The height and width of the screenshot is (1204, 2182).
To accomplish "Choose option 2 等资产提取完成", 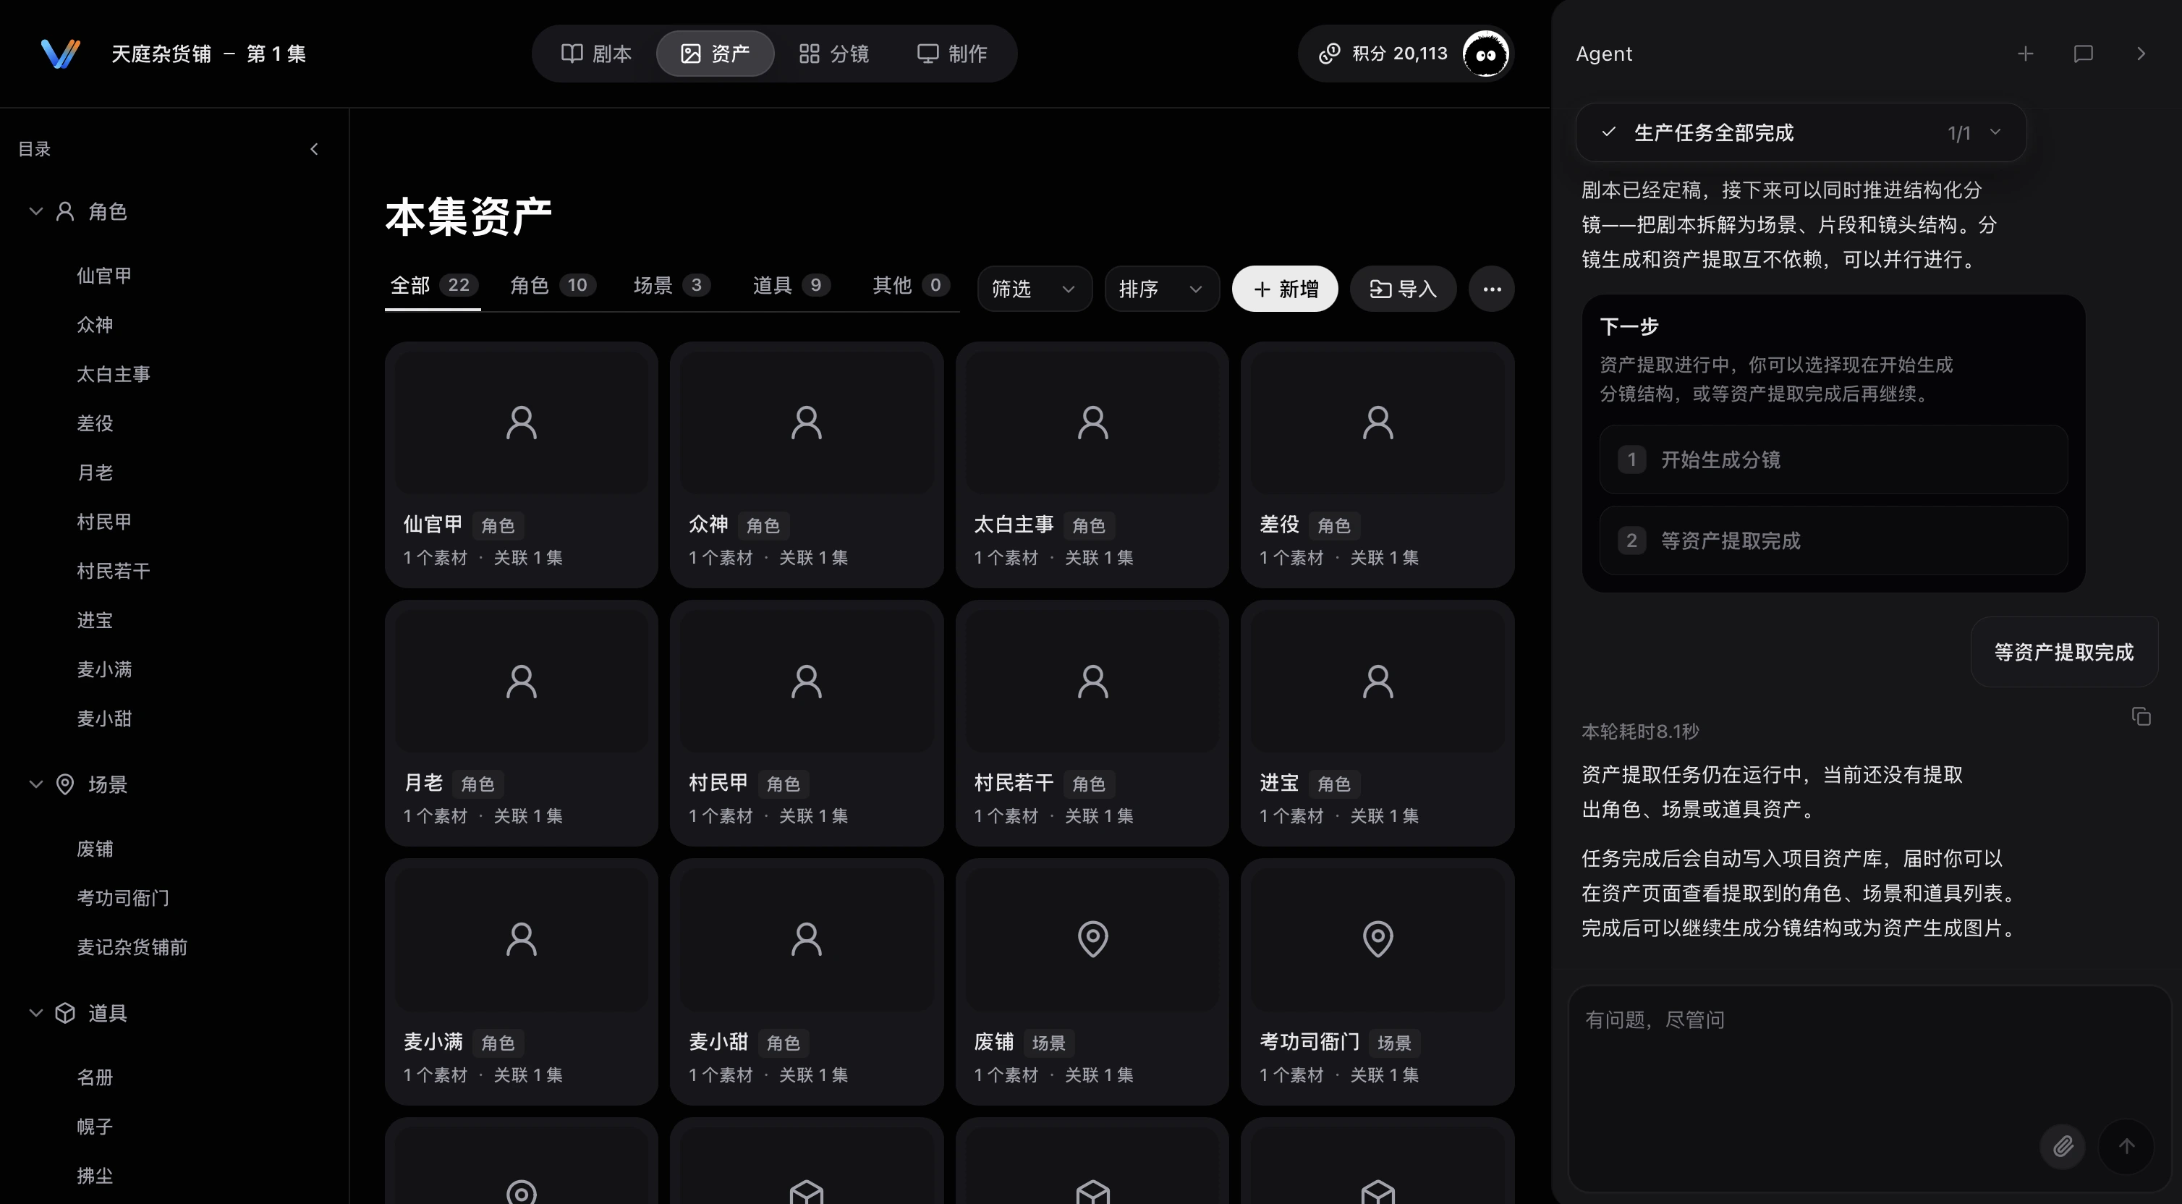I will [1833, 540].
